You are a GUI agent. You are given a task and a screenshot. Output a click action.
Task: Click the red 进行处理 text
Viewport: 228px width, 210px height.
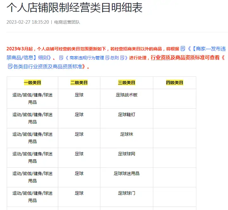pos(138,58)
